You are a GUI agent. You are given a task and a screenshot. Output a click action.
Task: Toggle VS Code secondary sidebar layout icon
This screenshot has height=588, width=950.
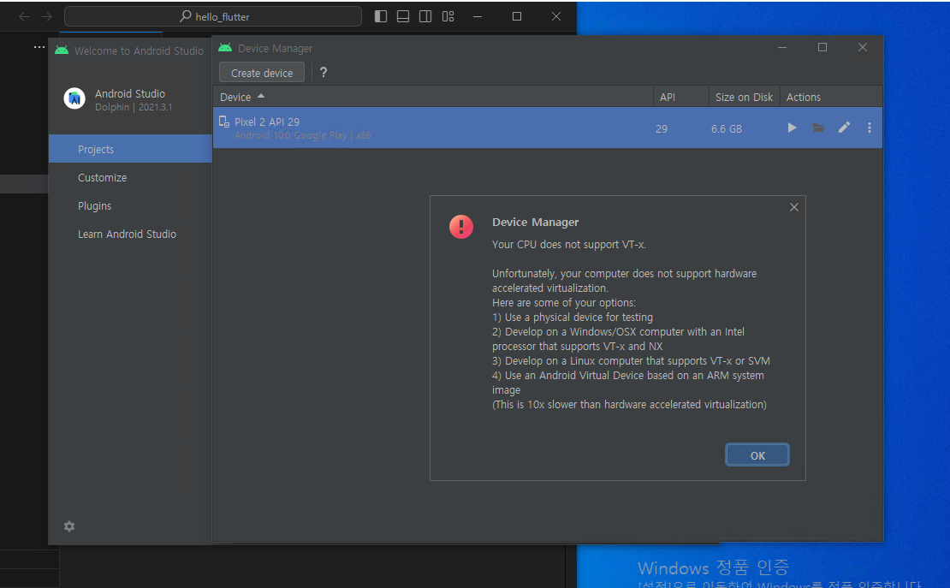425,16
